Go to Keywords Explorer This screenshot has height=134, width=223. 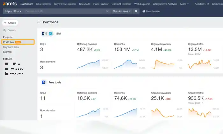tap(65, 4)
